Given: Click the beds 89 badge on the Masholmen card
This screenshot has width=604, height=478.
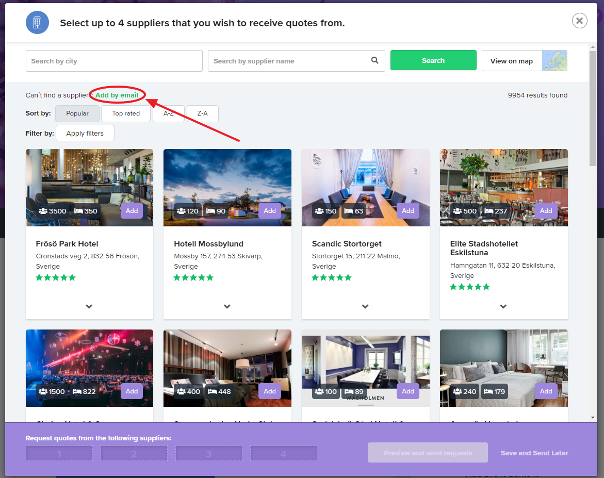Looking at the screenshot, I should coord(354,391).
